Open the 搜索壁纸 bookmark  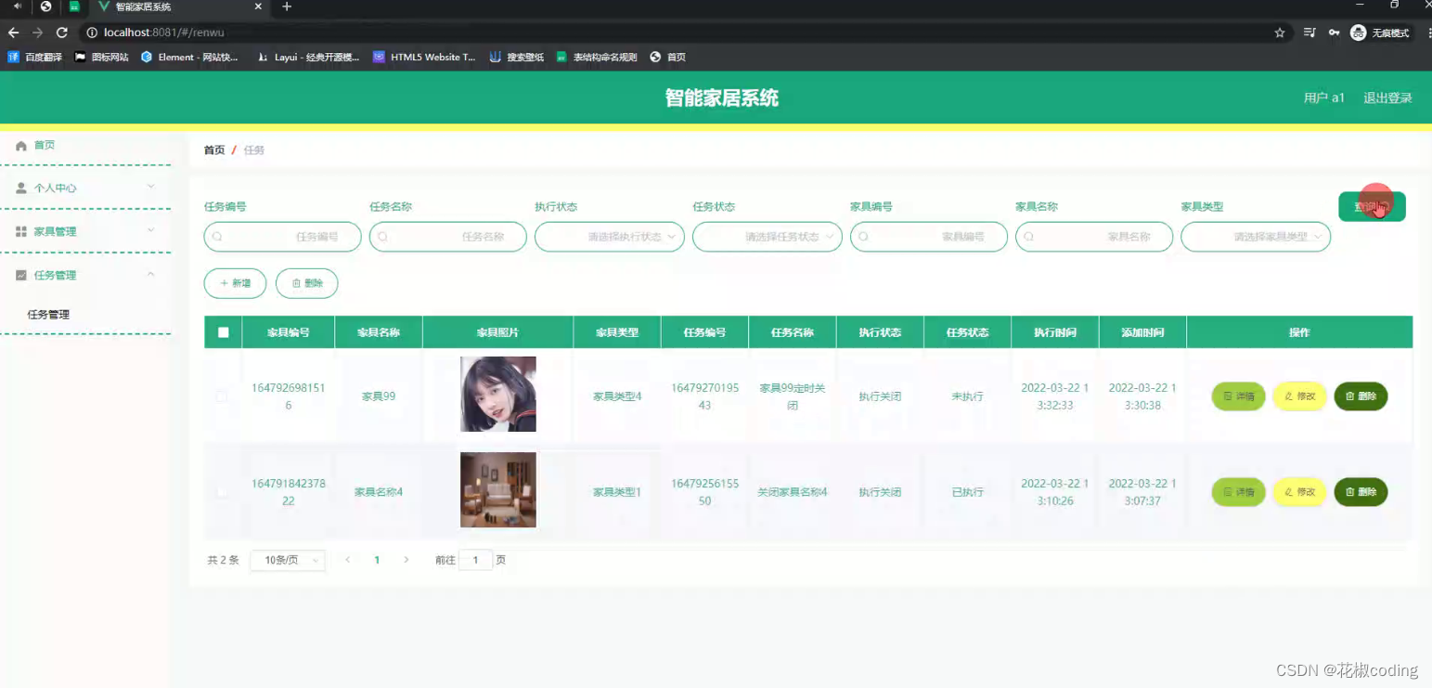[x=517, y=57]
